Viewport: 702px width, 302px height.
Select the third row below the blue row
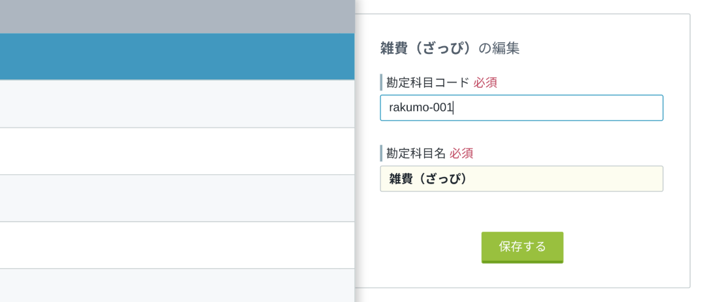click(x=177, y=198)
